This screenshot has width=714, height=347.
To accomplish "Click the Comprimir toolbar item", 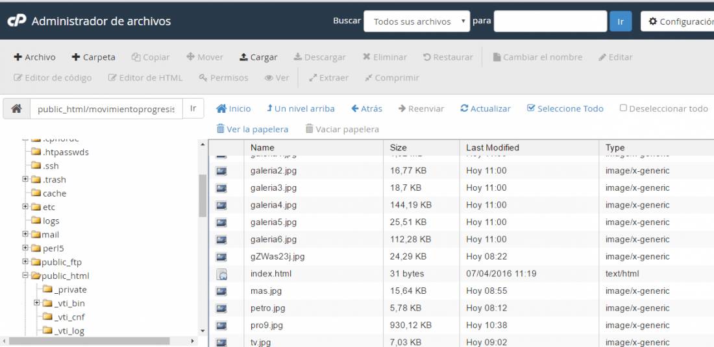I will tap(392, 78).
